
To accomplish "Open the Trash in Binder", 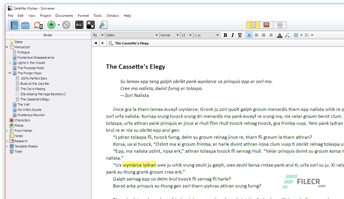I will click(x=16, y=151).
